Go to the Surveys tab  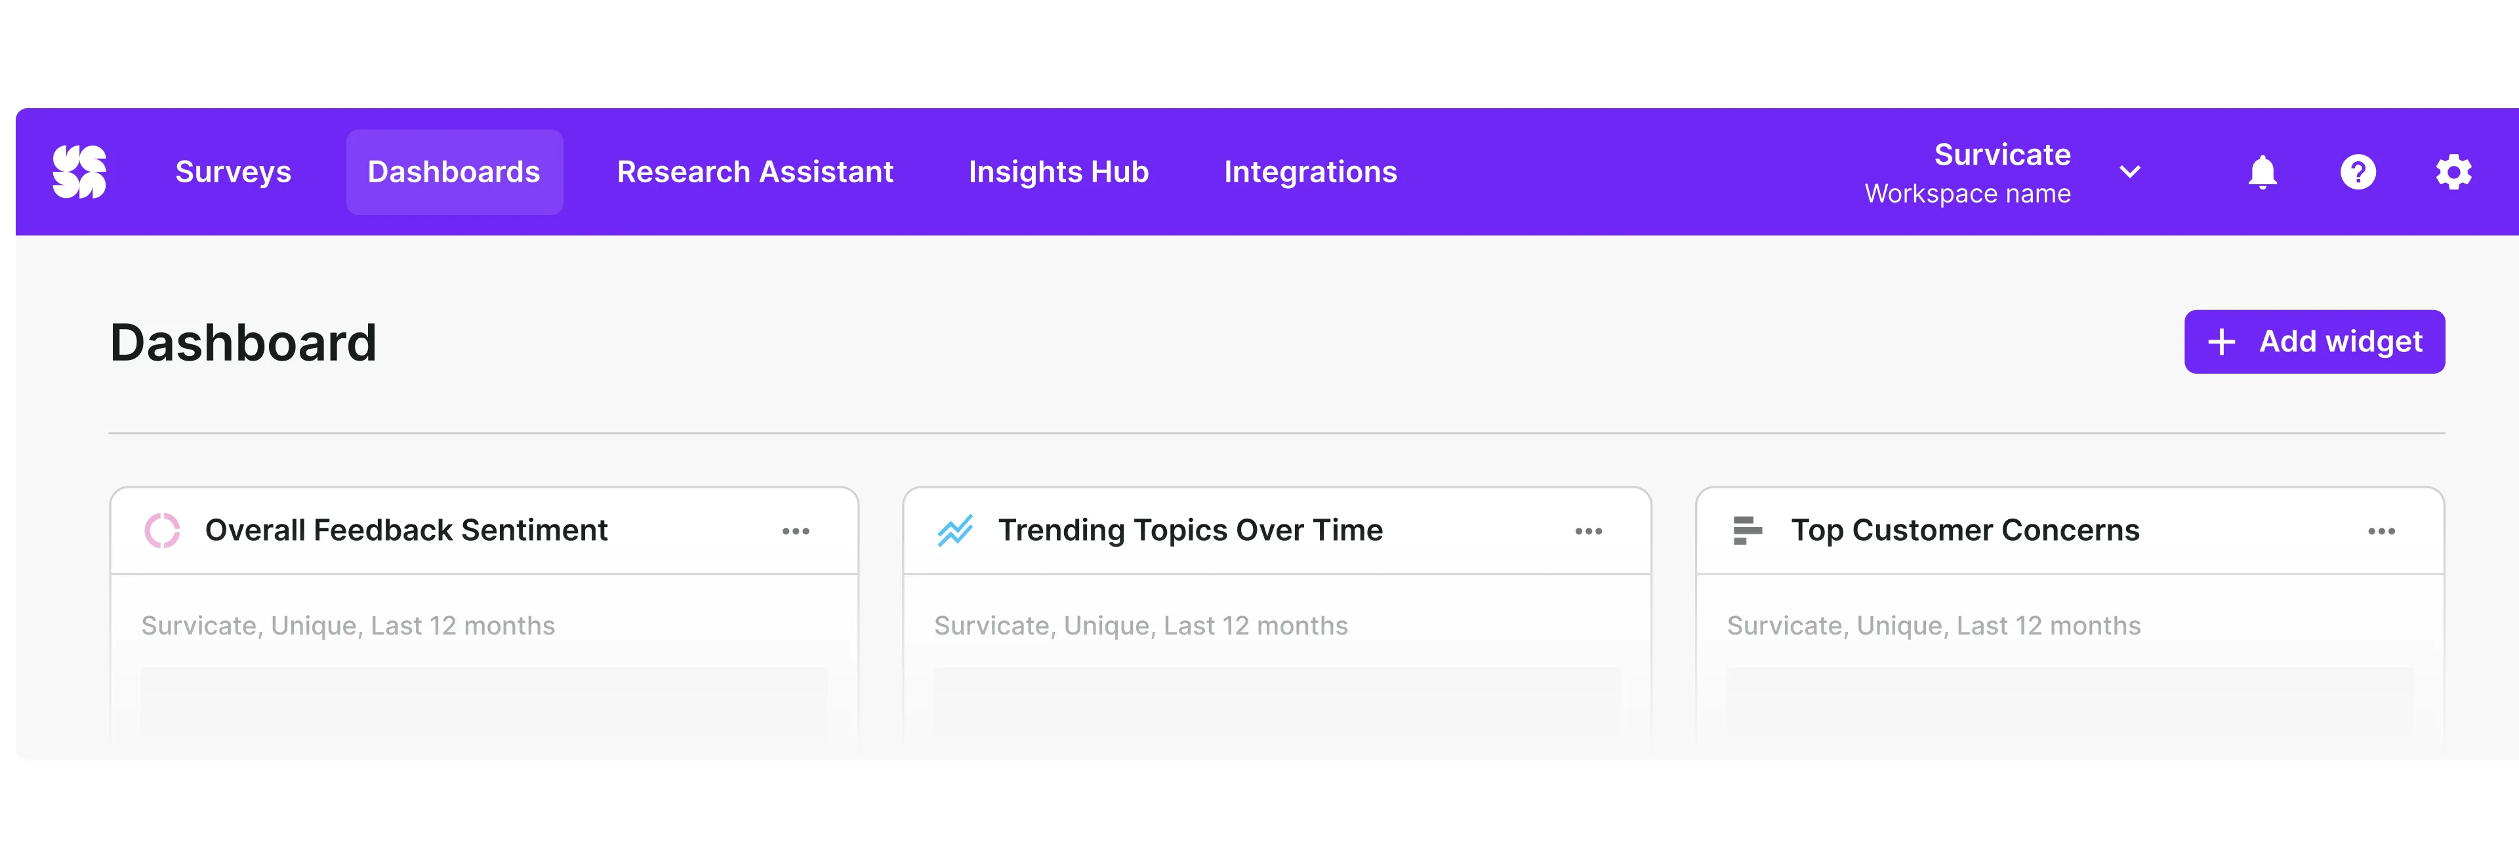tap(233, 172)
